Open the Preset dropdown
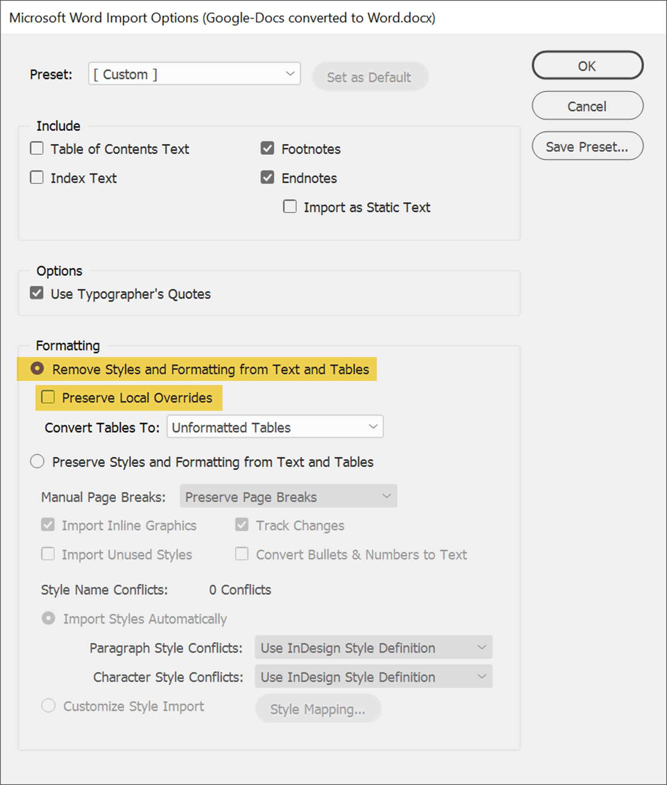 click(x=194, y=74)
